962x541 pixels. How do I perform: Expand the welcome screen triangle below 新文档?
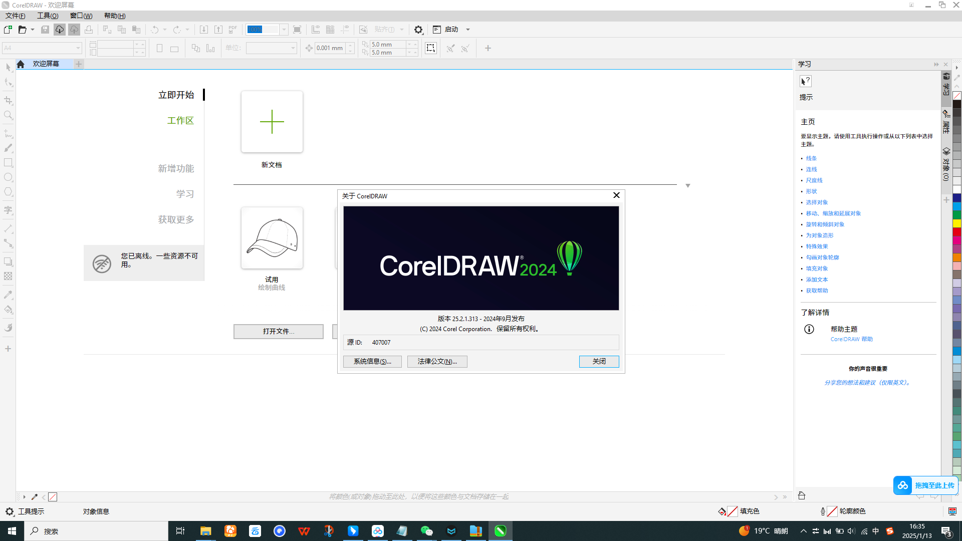(x=688, y=186)
